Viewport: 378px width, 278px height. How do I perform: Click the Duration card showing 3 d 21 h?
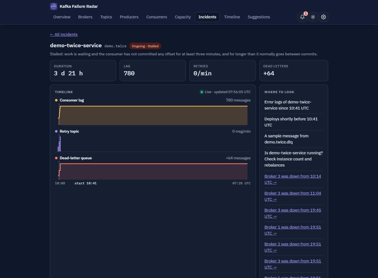pos(83,71)
